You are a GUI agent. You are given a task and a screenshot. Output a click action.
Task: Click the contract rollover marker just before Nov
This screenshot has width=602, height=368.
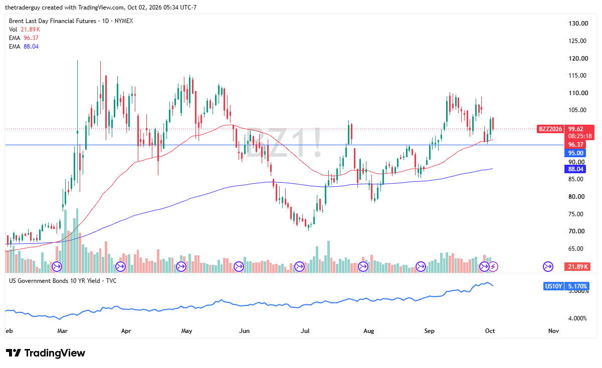pos(548,266)
